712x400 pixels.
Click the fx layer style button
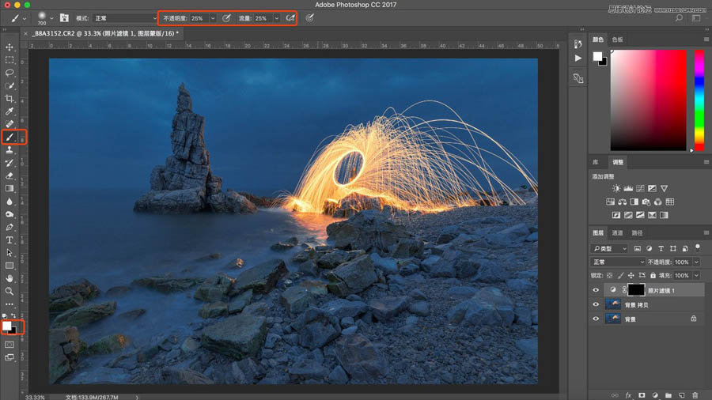(x=628, y=394)
